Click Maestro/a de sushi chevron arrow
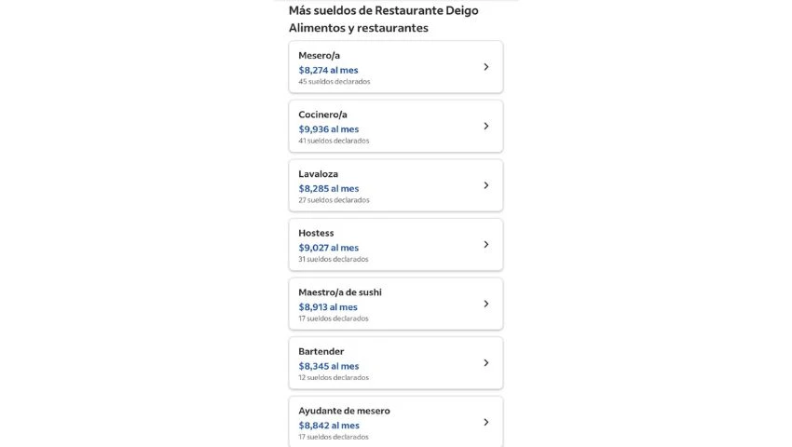 coord(485,304)
